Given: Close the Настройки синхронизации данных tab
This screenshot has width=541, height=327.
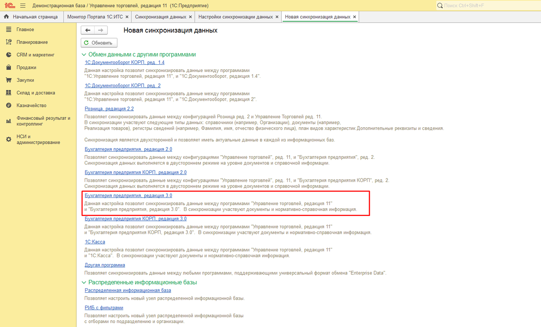Looking at the screenshot, I should [x=277, y=17].
